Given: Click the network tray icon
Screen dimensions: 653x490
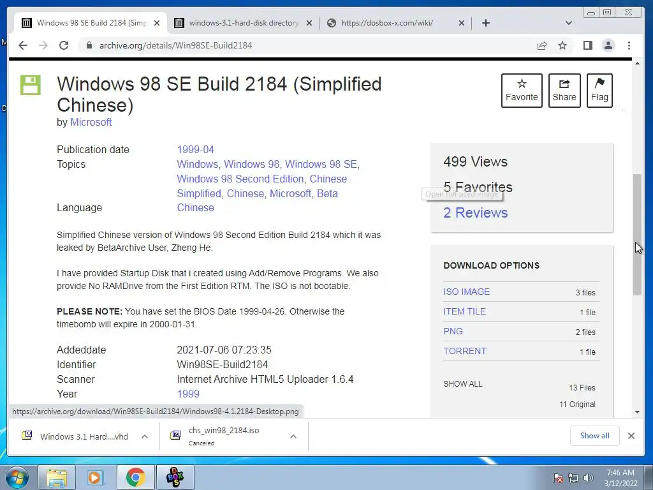Looking at the screenshot, I should click(x=573, y=478).
